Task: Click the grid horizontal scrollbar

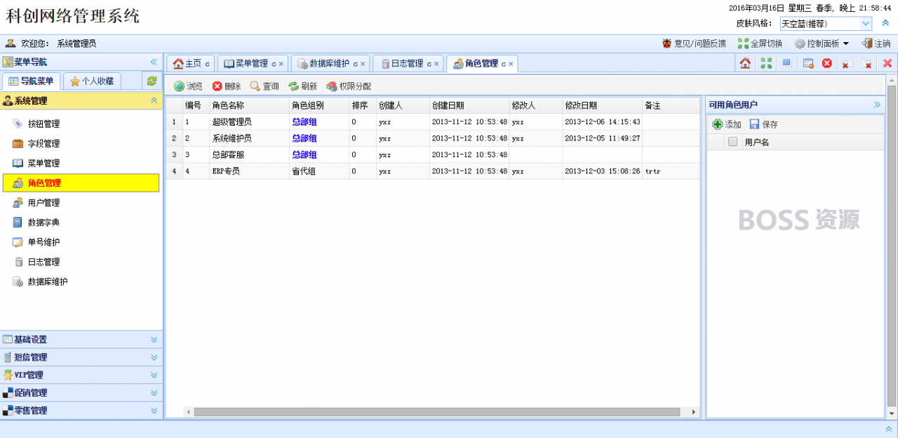Action: point(437,412)
